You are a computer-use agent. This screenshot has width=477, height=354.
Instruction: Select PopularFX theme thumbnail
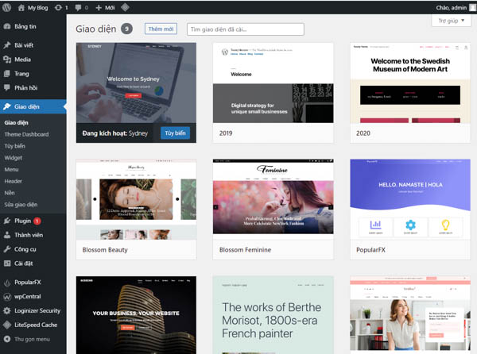[x=410, y=199]
